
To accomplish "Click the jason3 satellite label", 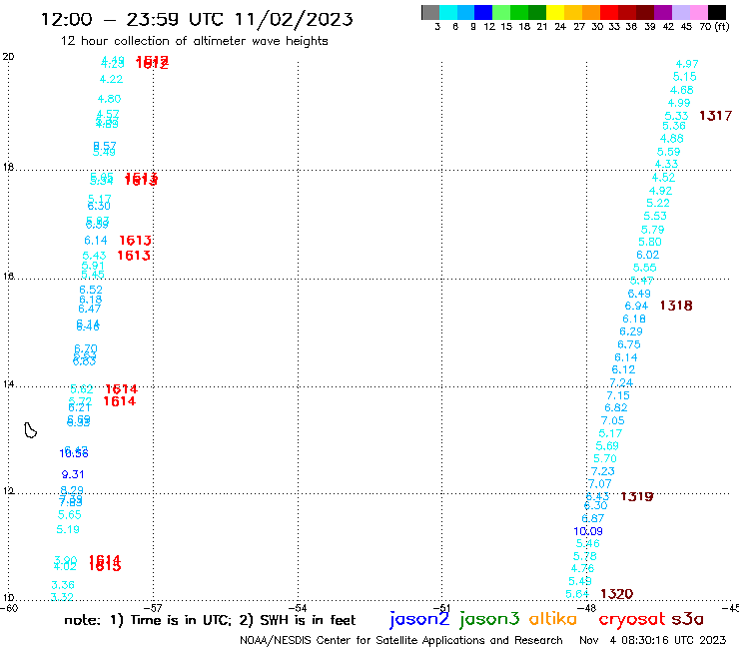I will coord(489,619).
